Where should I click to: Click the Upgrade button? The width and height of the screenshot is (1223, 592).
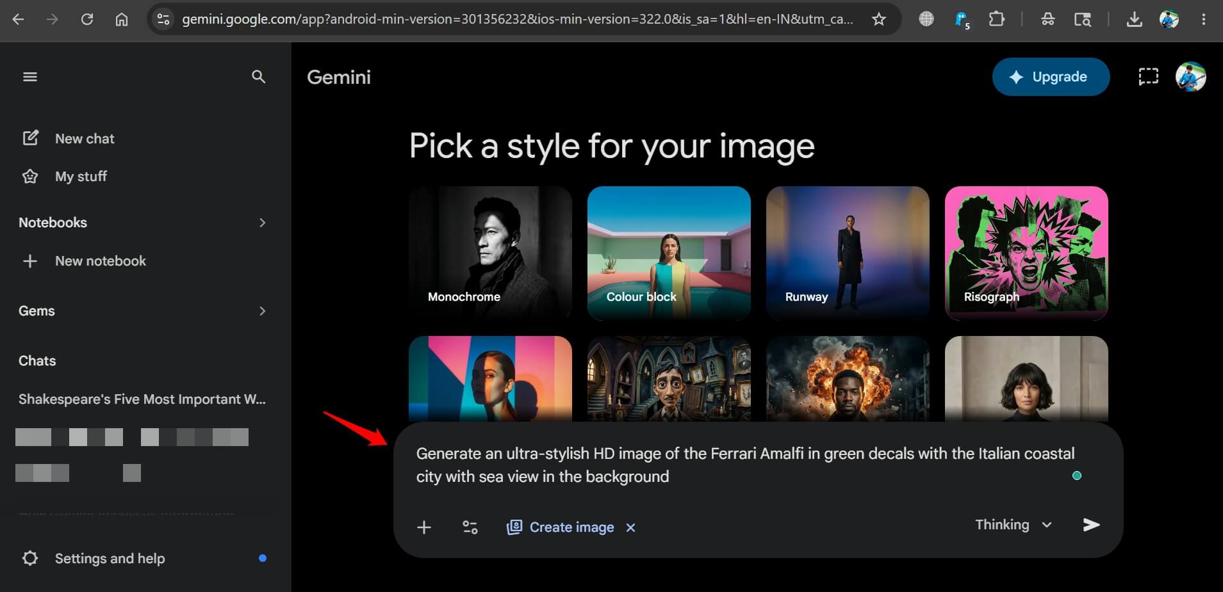tap(1051, 77)
